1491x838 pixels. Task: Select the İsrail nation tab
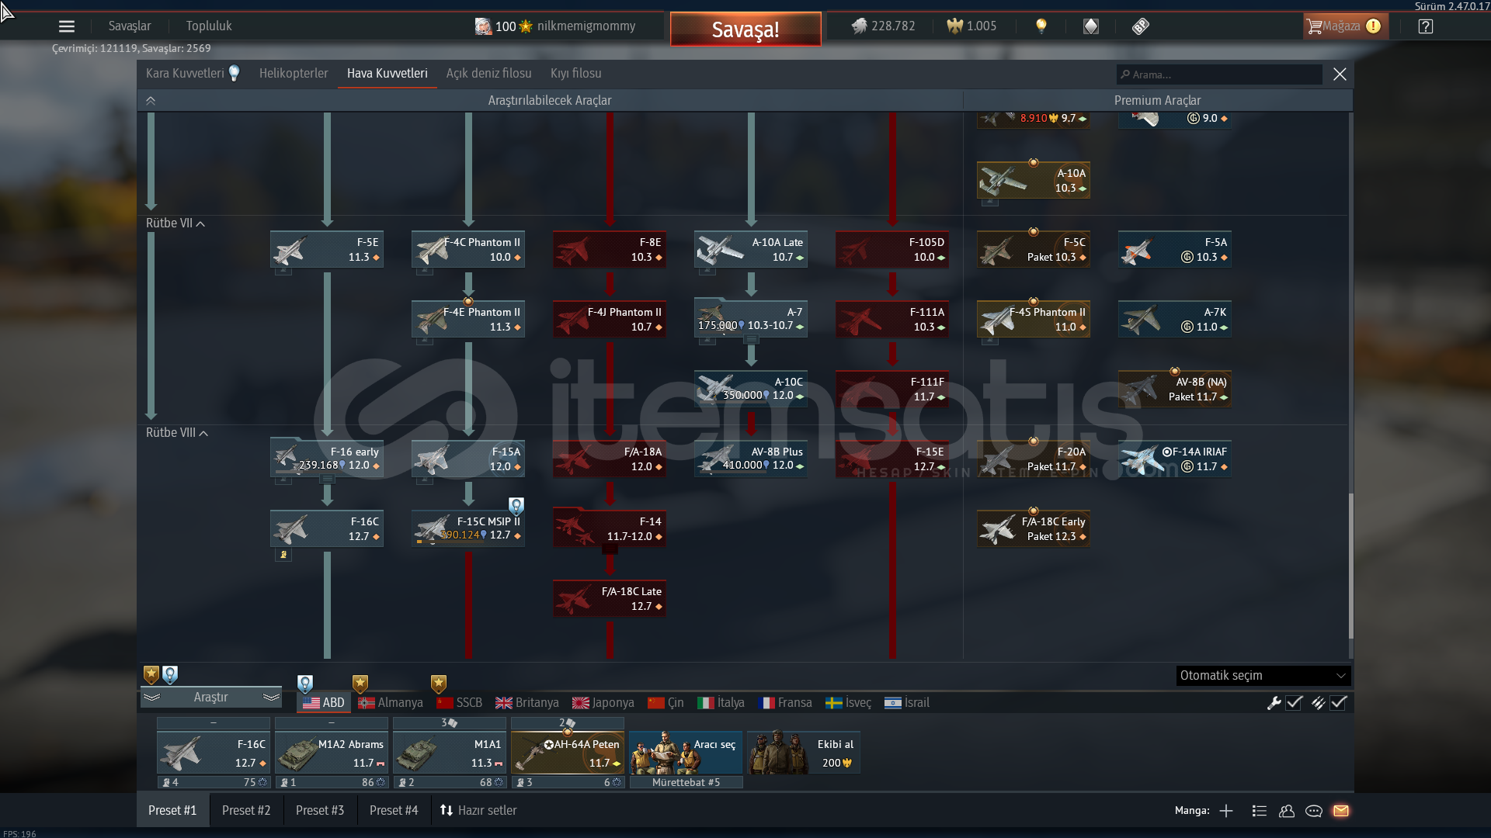[907, 703]
